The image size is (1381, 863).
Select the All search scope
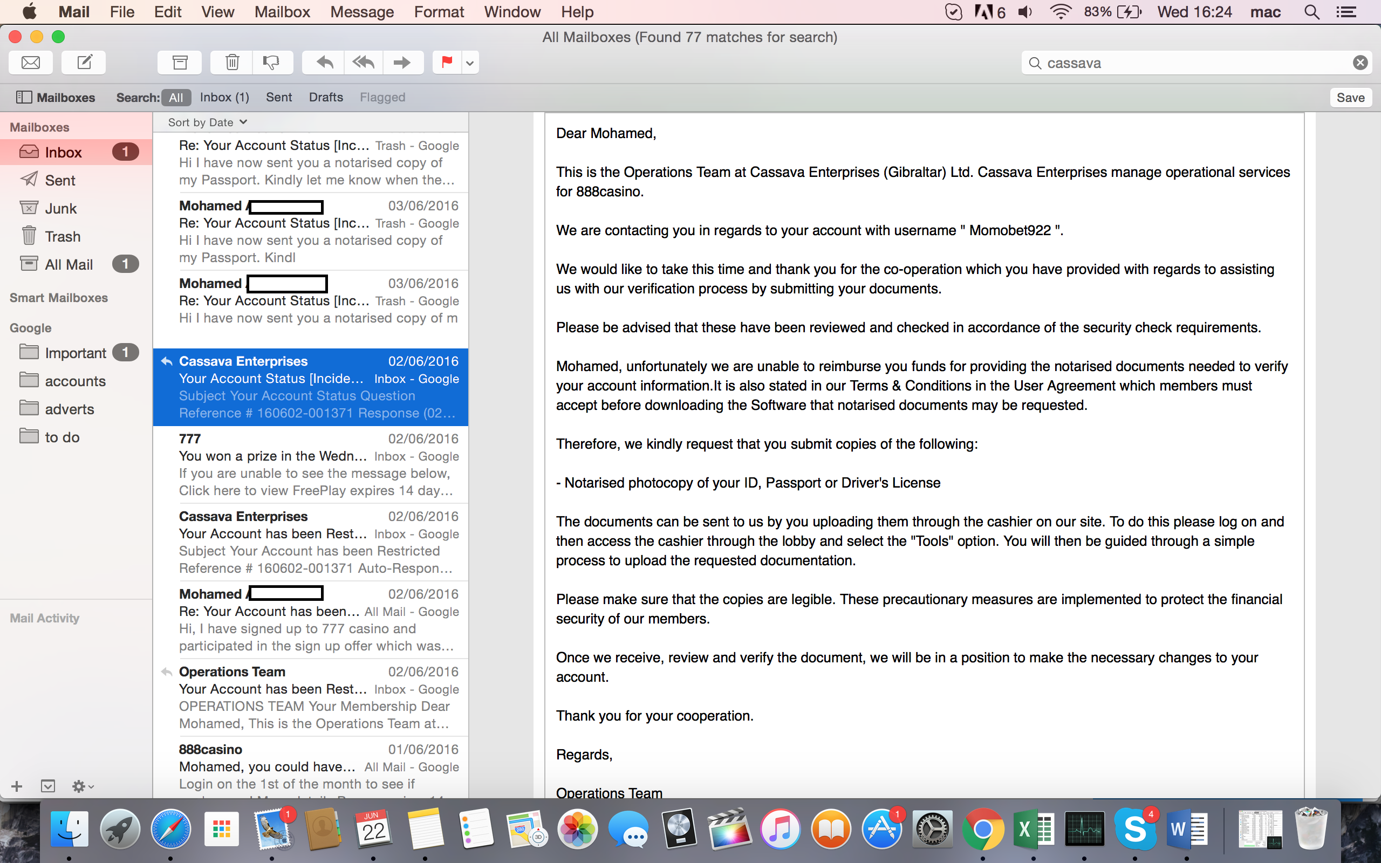176,98
